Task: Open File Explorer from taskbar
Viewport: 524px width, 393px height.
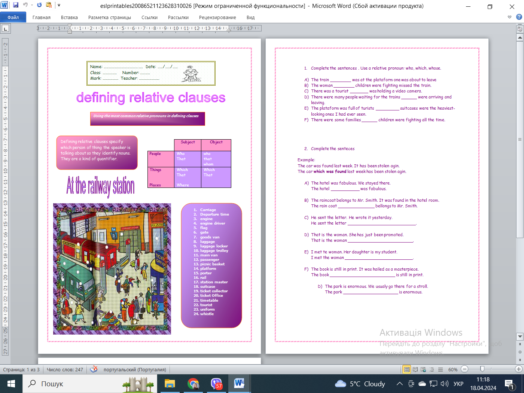Action: (x=170, y=384)
